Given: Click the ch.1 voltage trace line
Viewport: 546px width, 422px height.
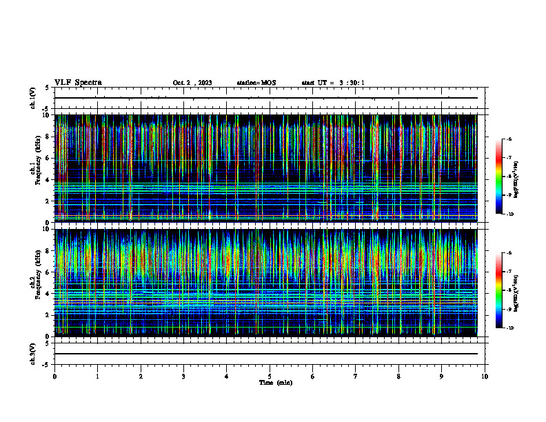Looking at the screenshot, I should point(265,98).
